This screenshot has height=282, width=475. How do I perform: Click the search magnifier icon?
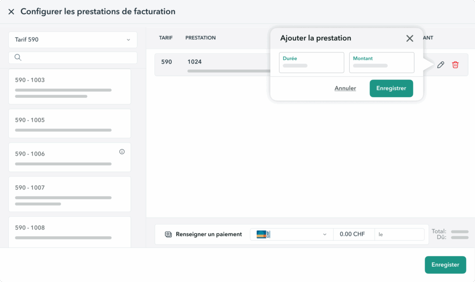(18, 57)
